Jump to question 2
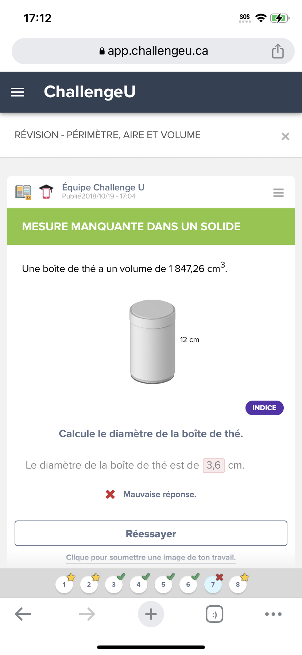The width and height of the screenshot is (302, 655). tap(89, 584)
